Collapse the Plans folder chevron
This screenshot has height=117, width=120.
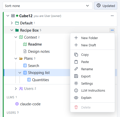[x=16, y=58]
